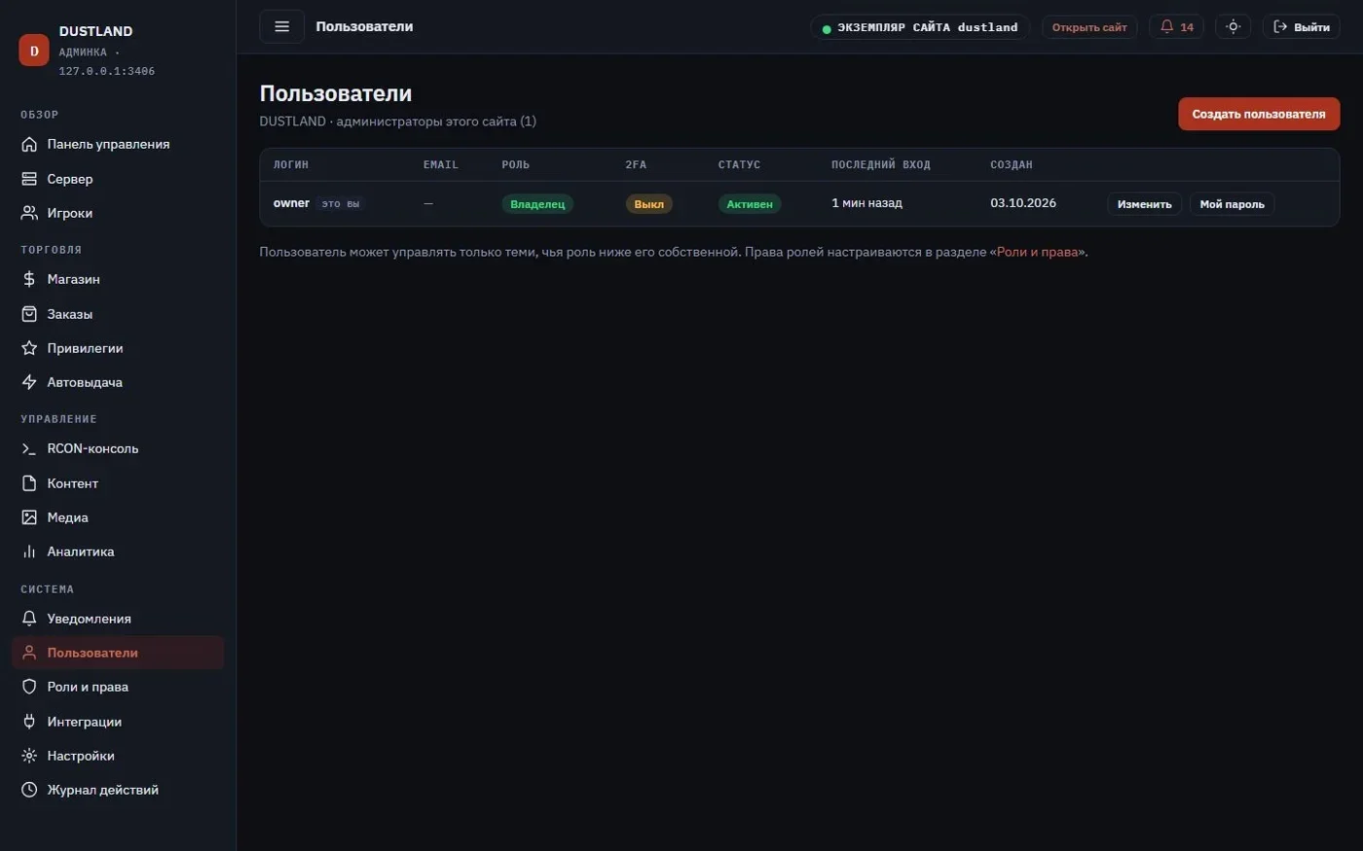Click the created date 03.10.2026

[x=1023, y=203]
